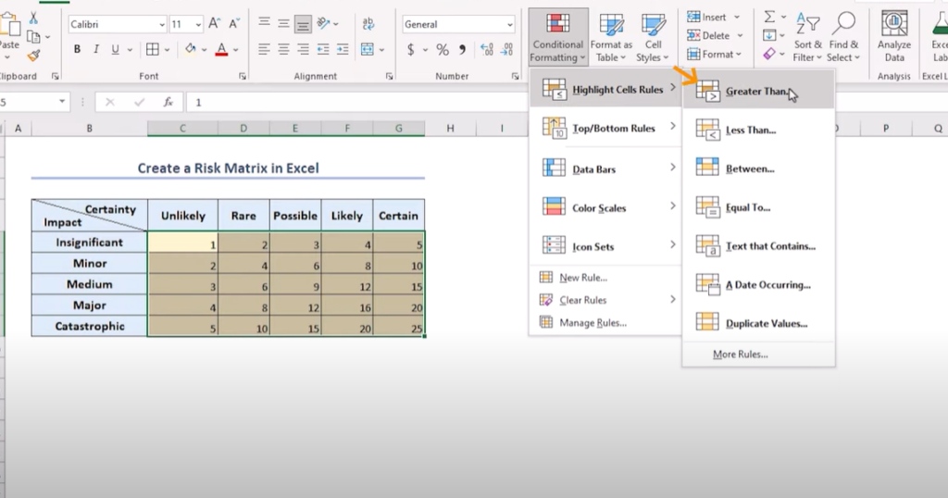Click the Copy icon
948x498 pixels.
(34, 37)
